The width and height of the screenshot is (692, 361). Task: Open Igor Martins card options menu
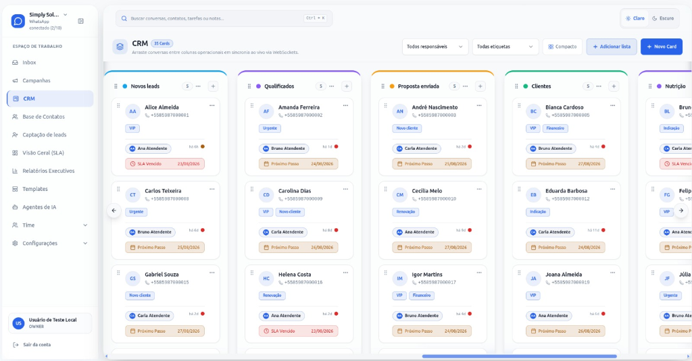479,273
